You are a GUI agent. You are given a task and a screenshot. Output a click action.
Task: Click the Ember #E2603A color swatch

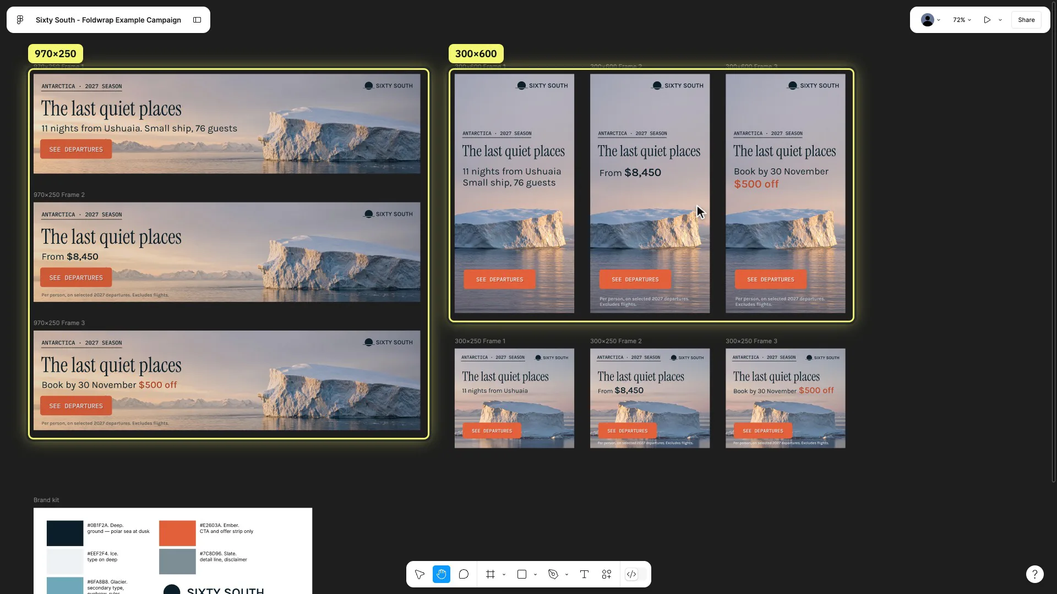point(177,533)
